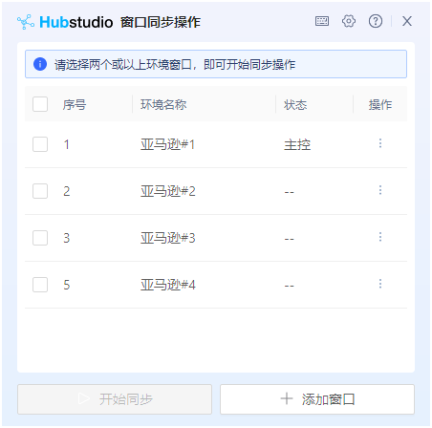The height and width of the screenshot is (428, 432).
Task: Open the keyboard shortcuts icon
Action: point(322,21)
